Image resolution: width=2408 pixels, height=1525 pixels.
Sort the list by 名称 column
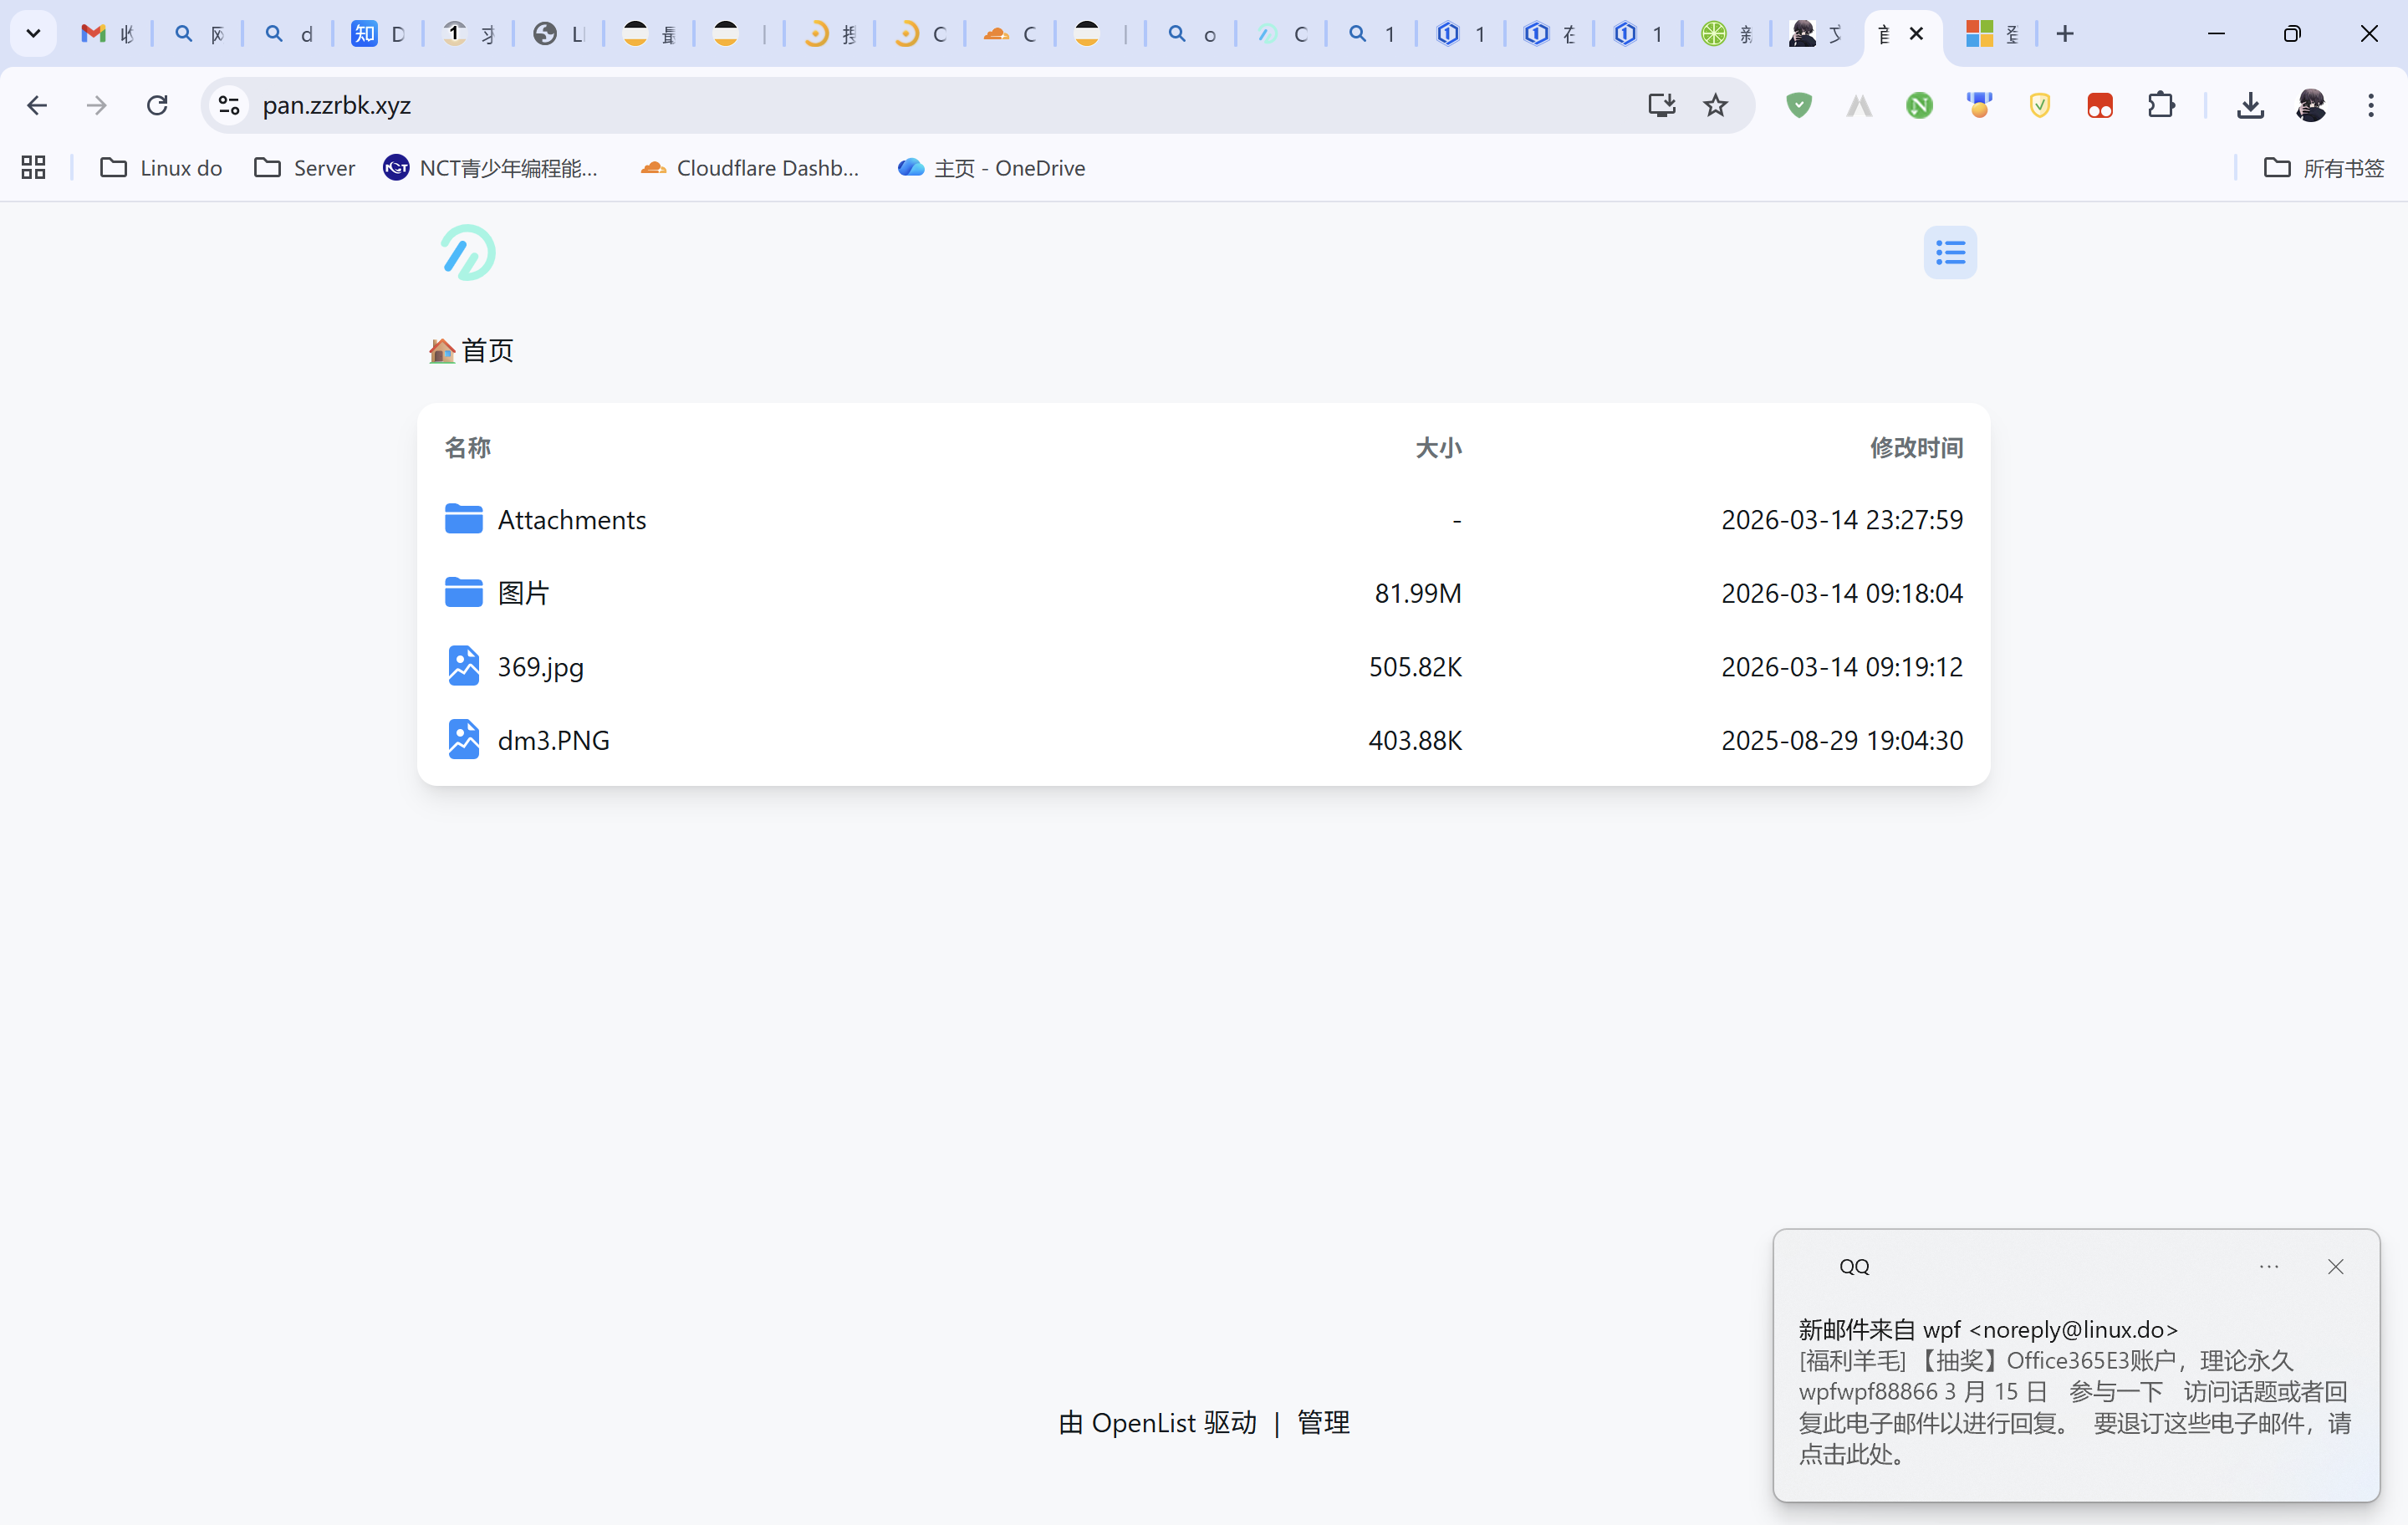tap(467, 447)
